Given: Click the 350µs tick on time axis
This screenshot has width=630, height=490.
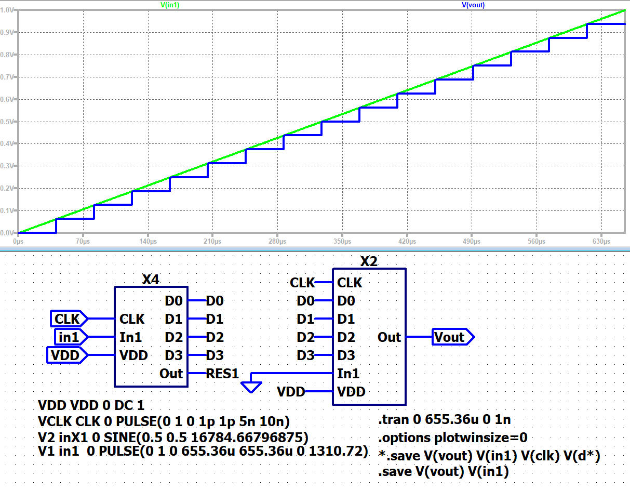Looking at the screenshot, I should pyautogui.click(x=342, y=242).
